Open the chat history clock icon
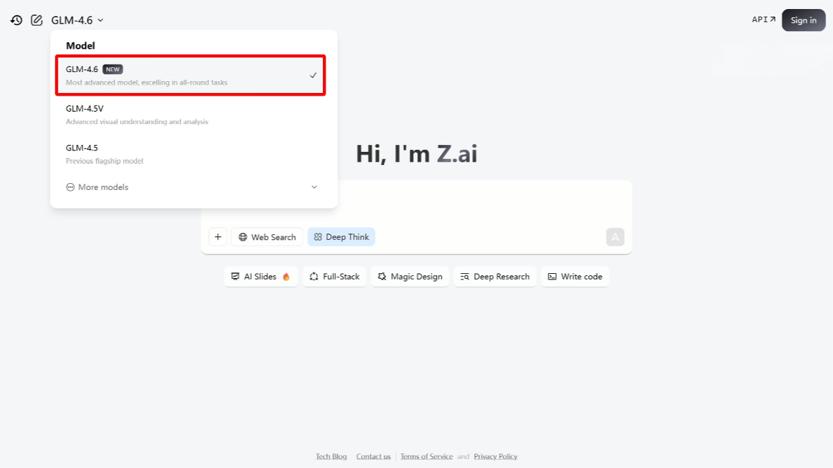Viewport: 833px width, 468px height. tap(17, 20)
